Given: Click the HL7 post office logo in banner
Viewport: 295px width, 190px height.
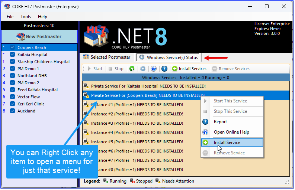Looking at the screenshot, I should [x=96, y=37].
